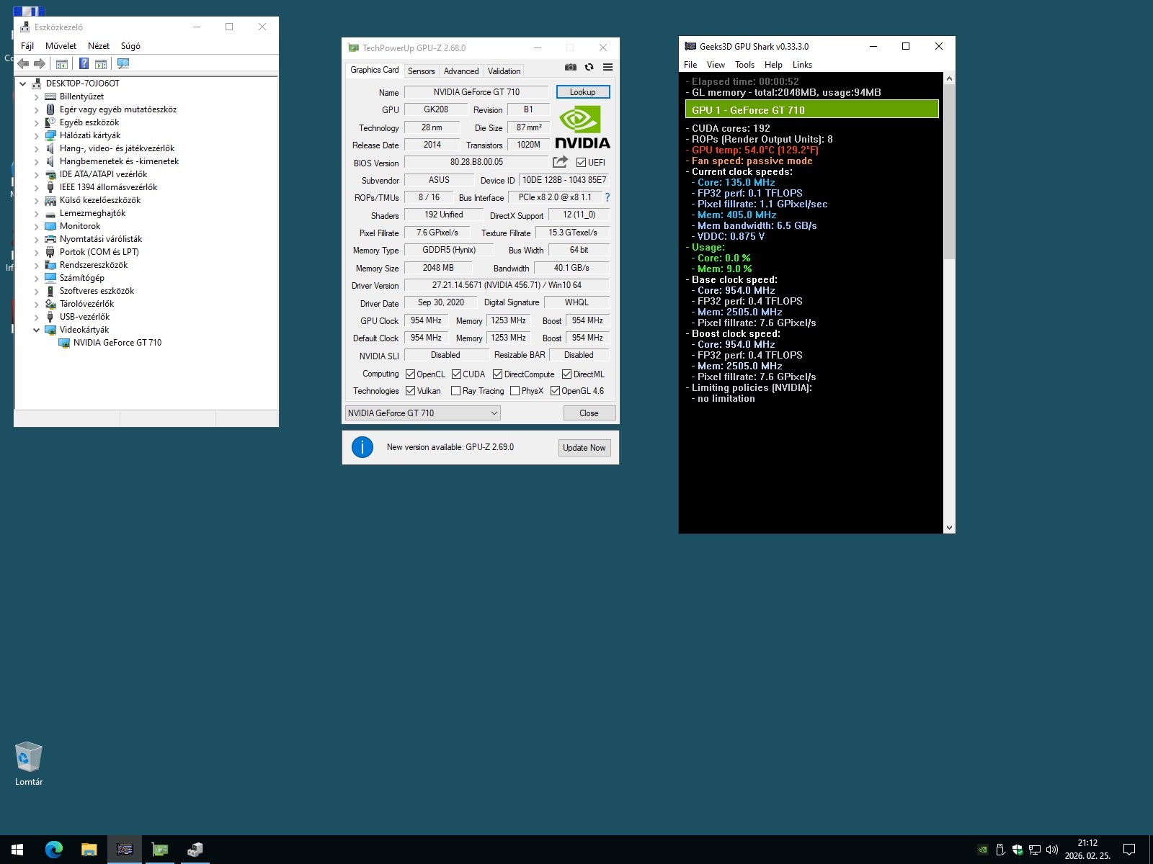Viewport: 1153px width, 864px height.
Task: Expand the Monitorok tree node
Action: (36, 226)
